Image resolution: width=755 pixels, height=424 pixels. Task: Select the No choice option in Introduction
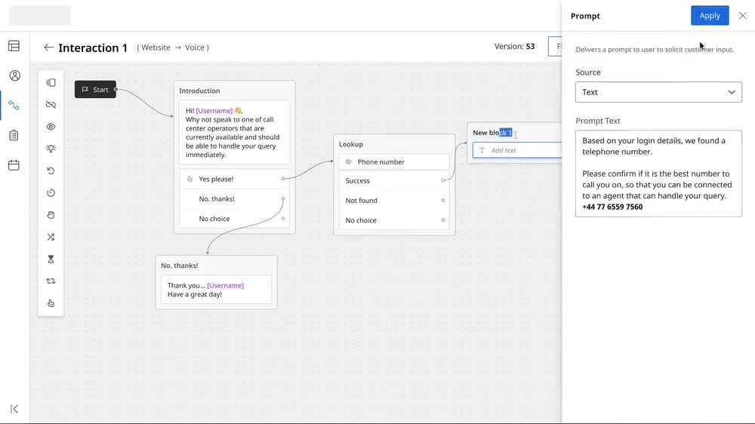click(234, 219)
